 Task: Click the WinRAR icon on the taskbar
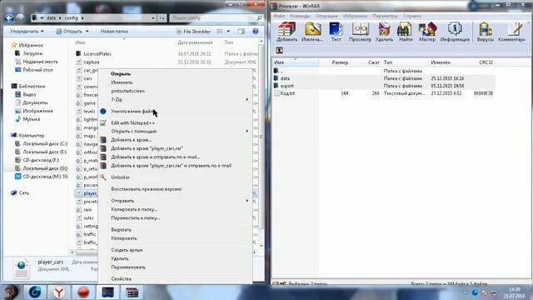tap(132, 292)
